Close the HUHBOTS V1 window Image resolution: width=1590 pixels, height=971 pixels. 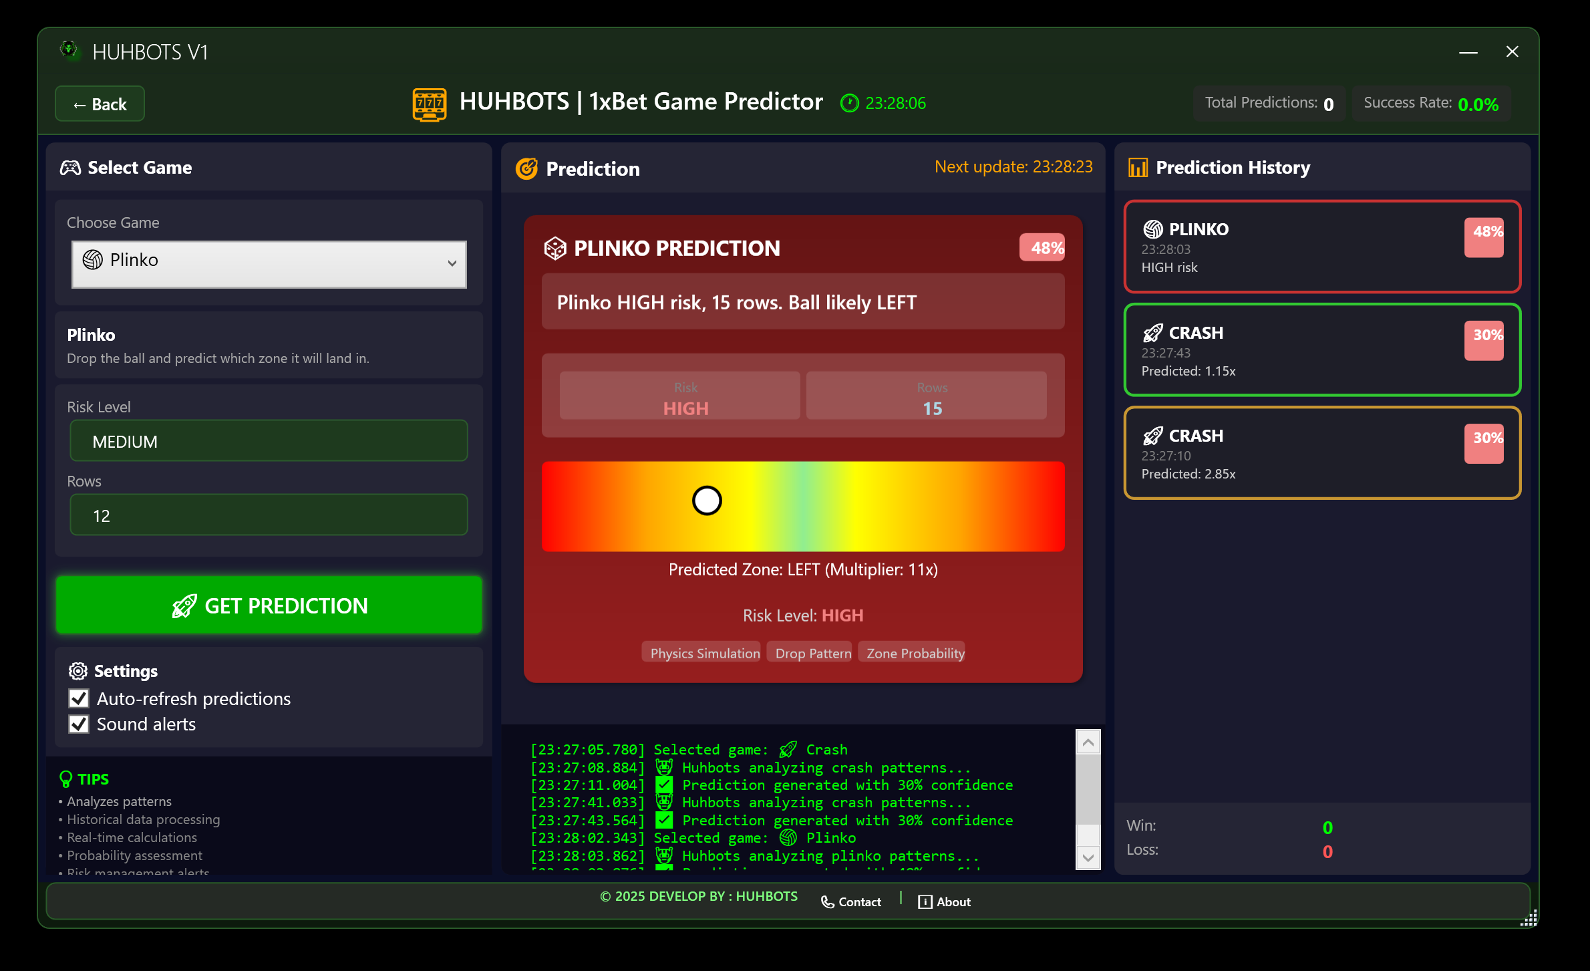(x=1513, y=52)
